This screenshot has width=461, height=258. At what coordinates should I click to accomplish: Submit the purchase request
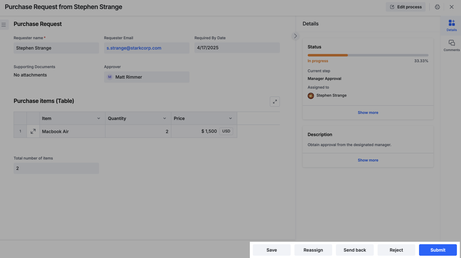click(x=438, y=250)
